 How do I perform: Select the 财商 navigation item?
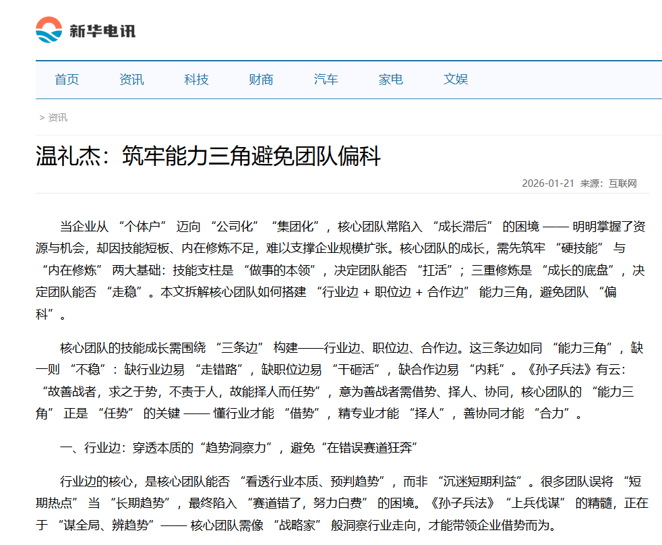(x=261, y=80)
